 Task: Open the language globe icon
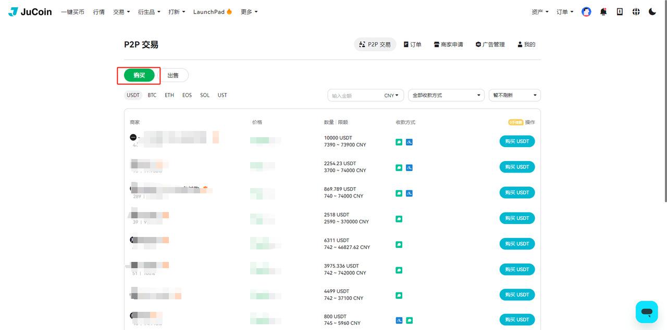click(636, 11)
